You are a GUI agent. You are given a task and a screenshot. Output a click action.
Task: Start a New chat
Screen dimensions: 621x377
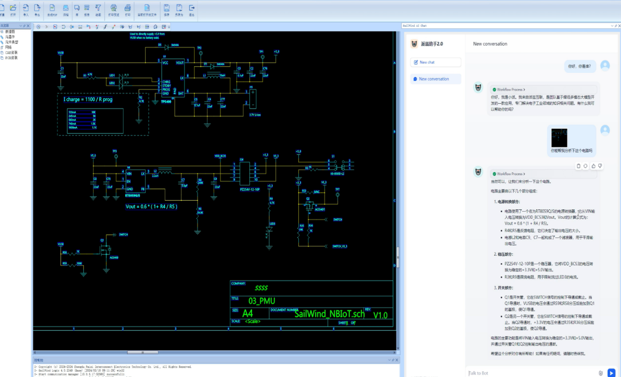(435, 62)
